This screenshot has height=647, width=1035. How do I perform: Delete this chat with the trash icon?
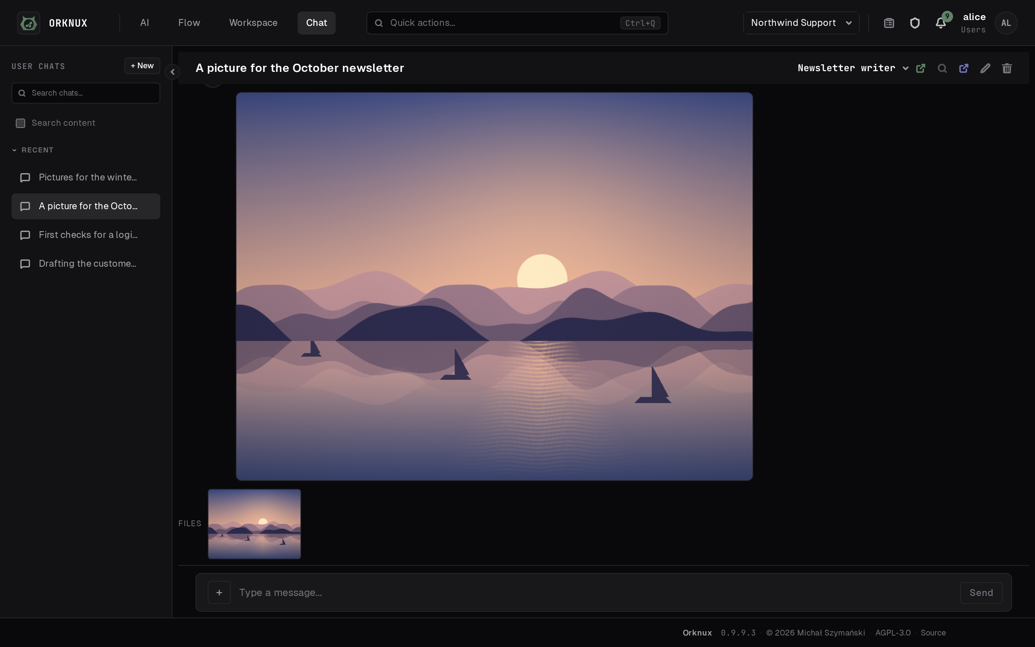pyautogui.click(x=1007, y=68)
